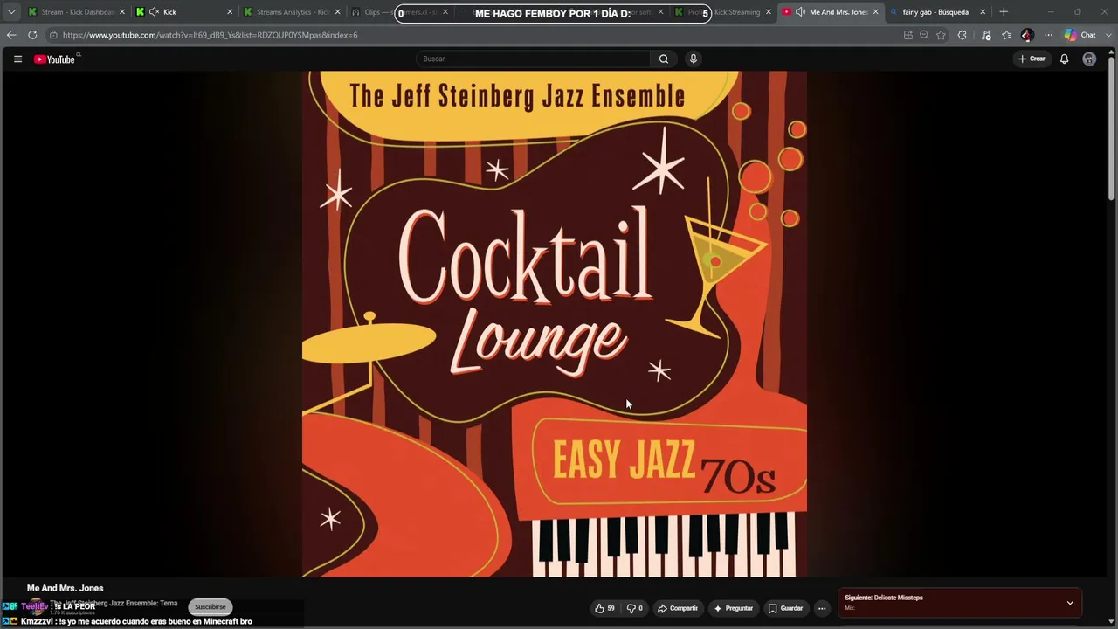1118x629 pixels.
Task: View site information lock icon in address bar
Action: [x=53, y=35]
